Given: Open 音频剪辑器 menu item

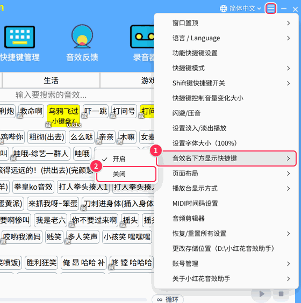Looking at the screenshot, I should click(226, 219).
